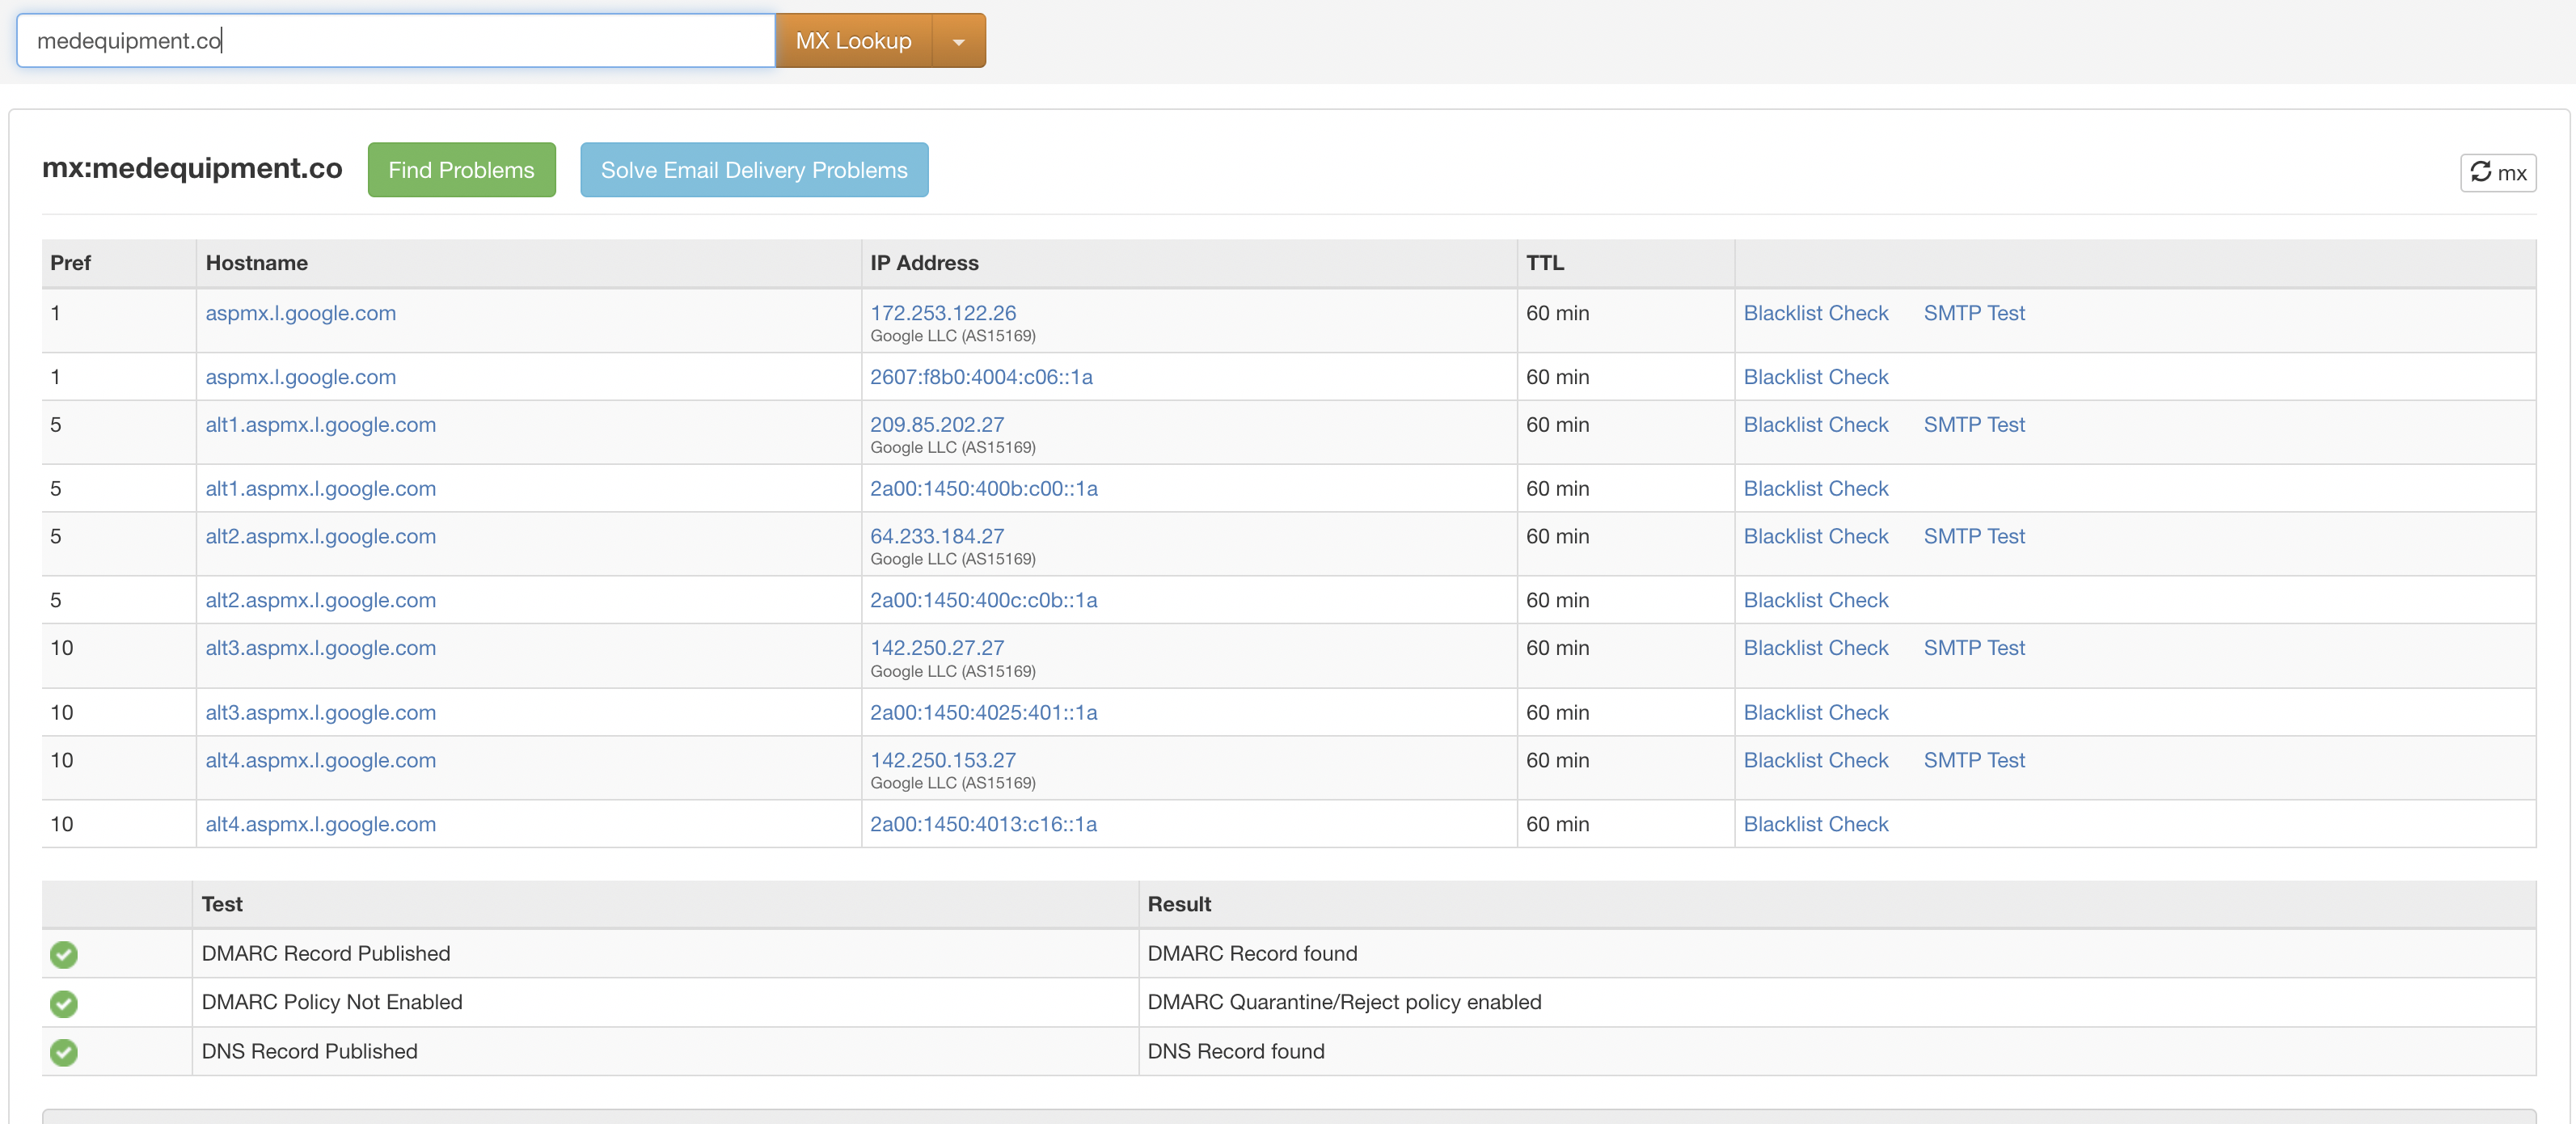
Task: Click green check icon for DMARC Record Published
Action: point(64,954)
